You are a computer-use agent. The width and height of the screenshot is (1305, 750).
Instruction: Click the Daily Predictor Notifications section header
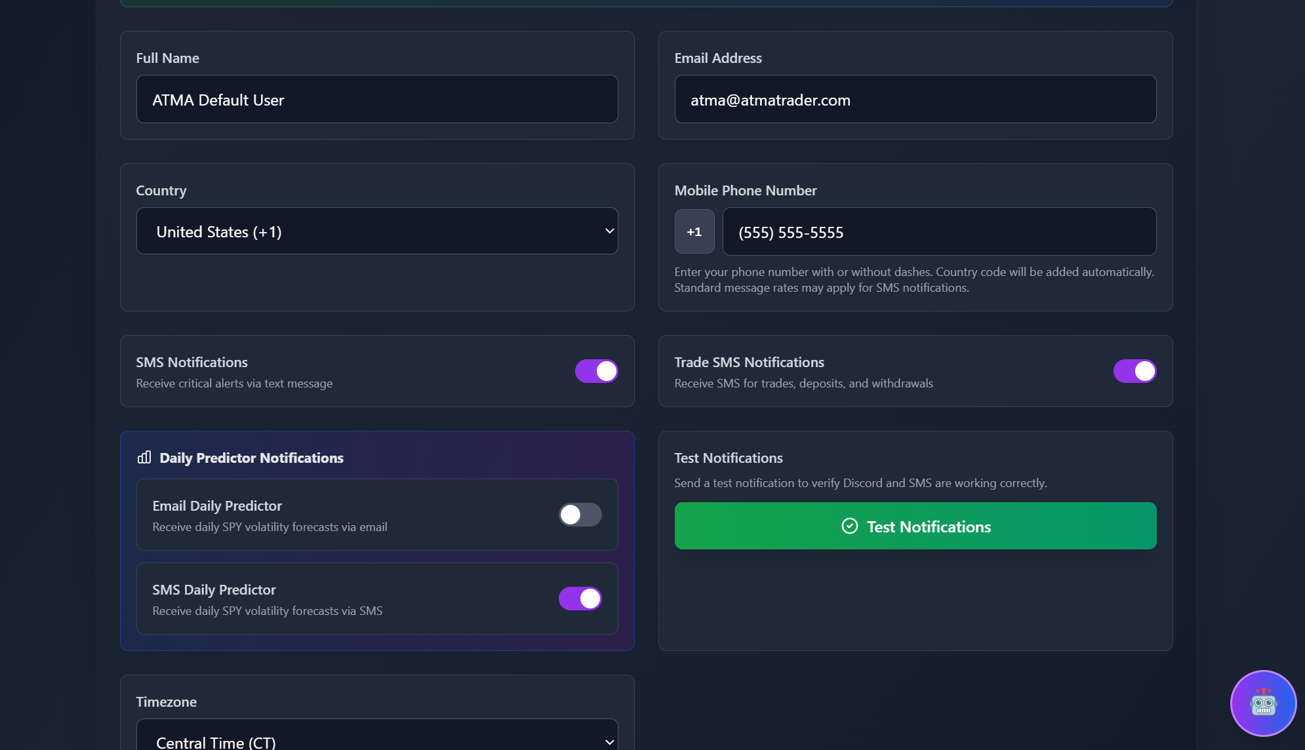tap(252, 457)
